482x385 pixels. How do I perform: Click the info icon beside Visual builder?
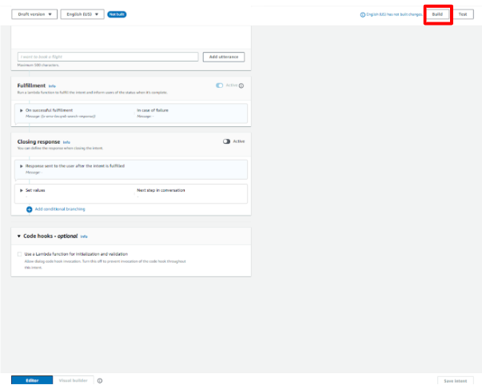[100, 381]
